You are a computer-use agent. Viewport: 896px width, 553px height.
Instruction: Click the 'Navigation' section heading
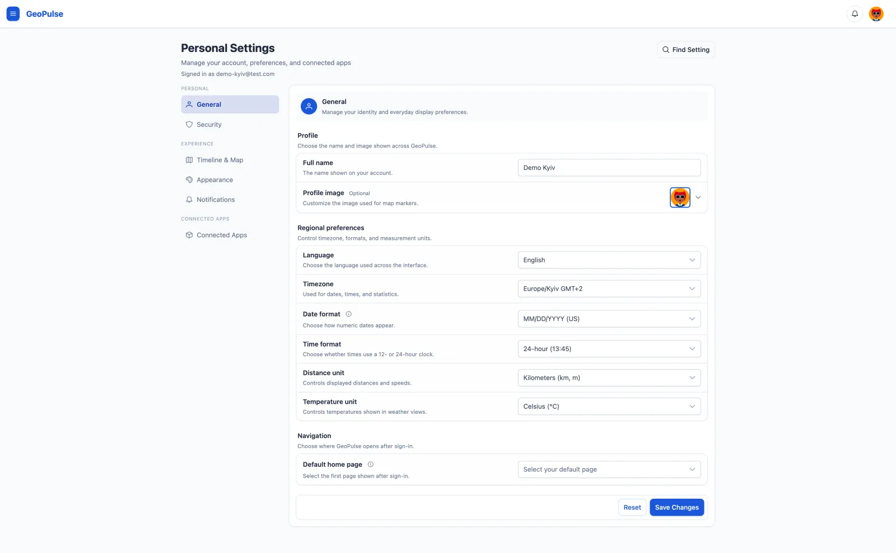(x=314, y=436)
